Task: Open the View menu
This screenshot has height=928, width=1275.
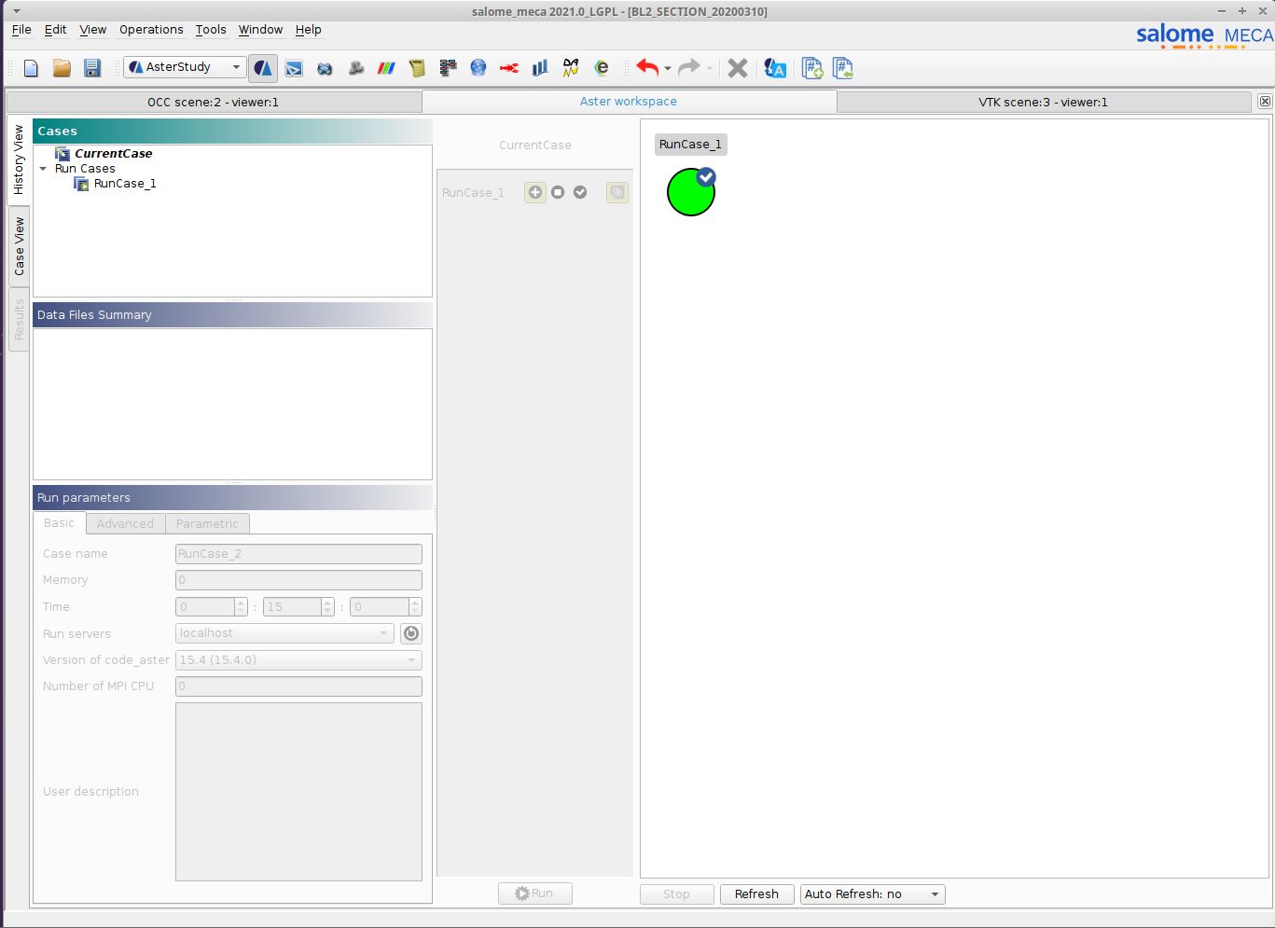Action: click(93, 30)
